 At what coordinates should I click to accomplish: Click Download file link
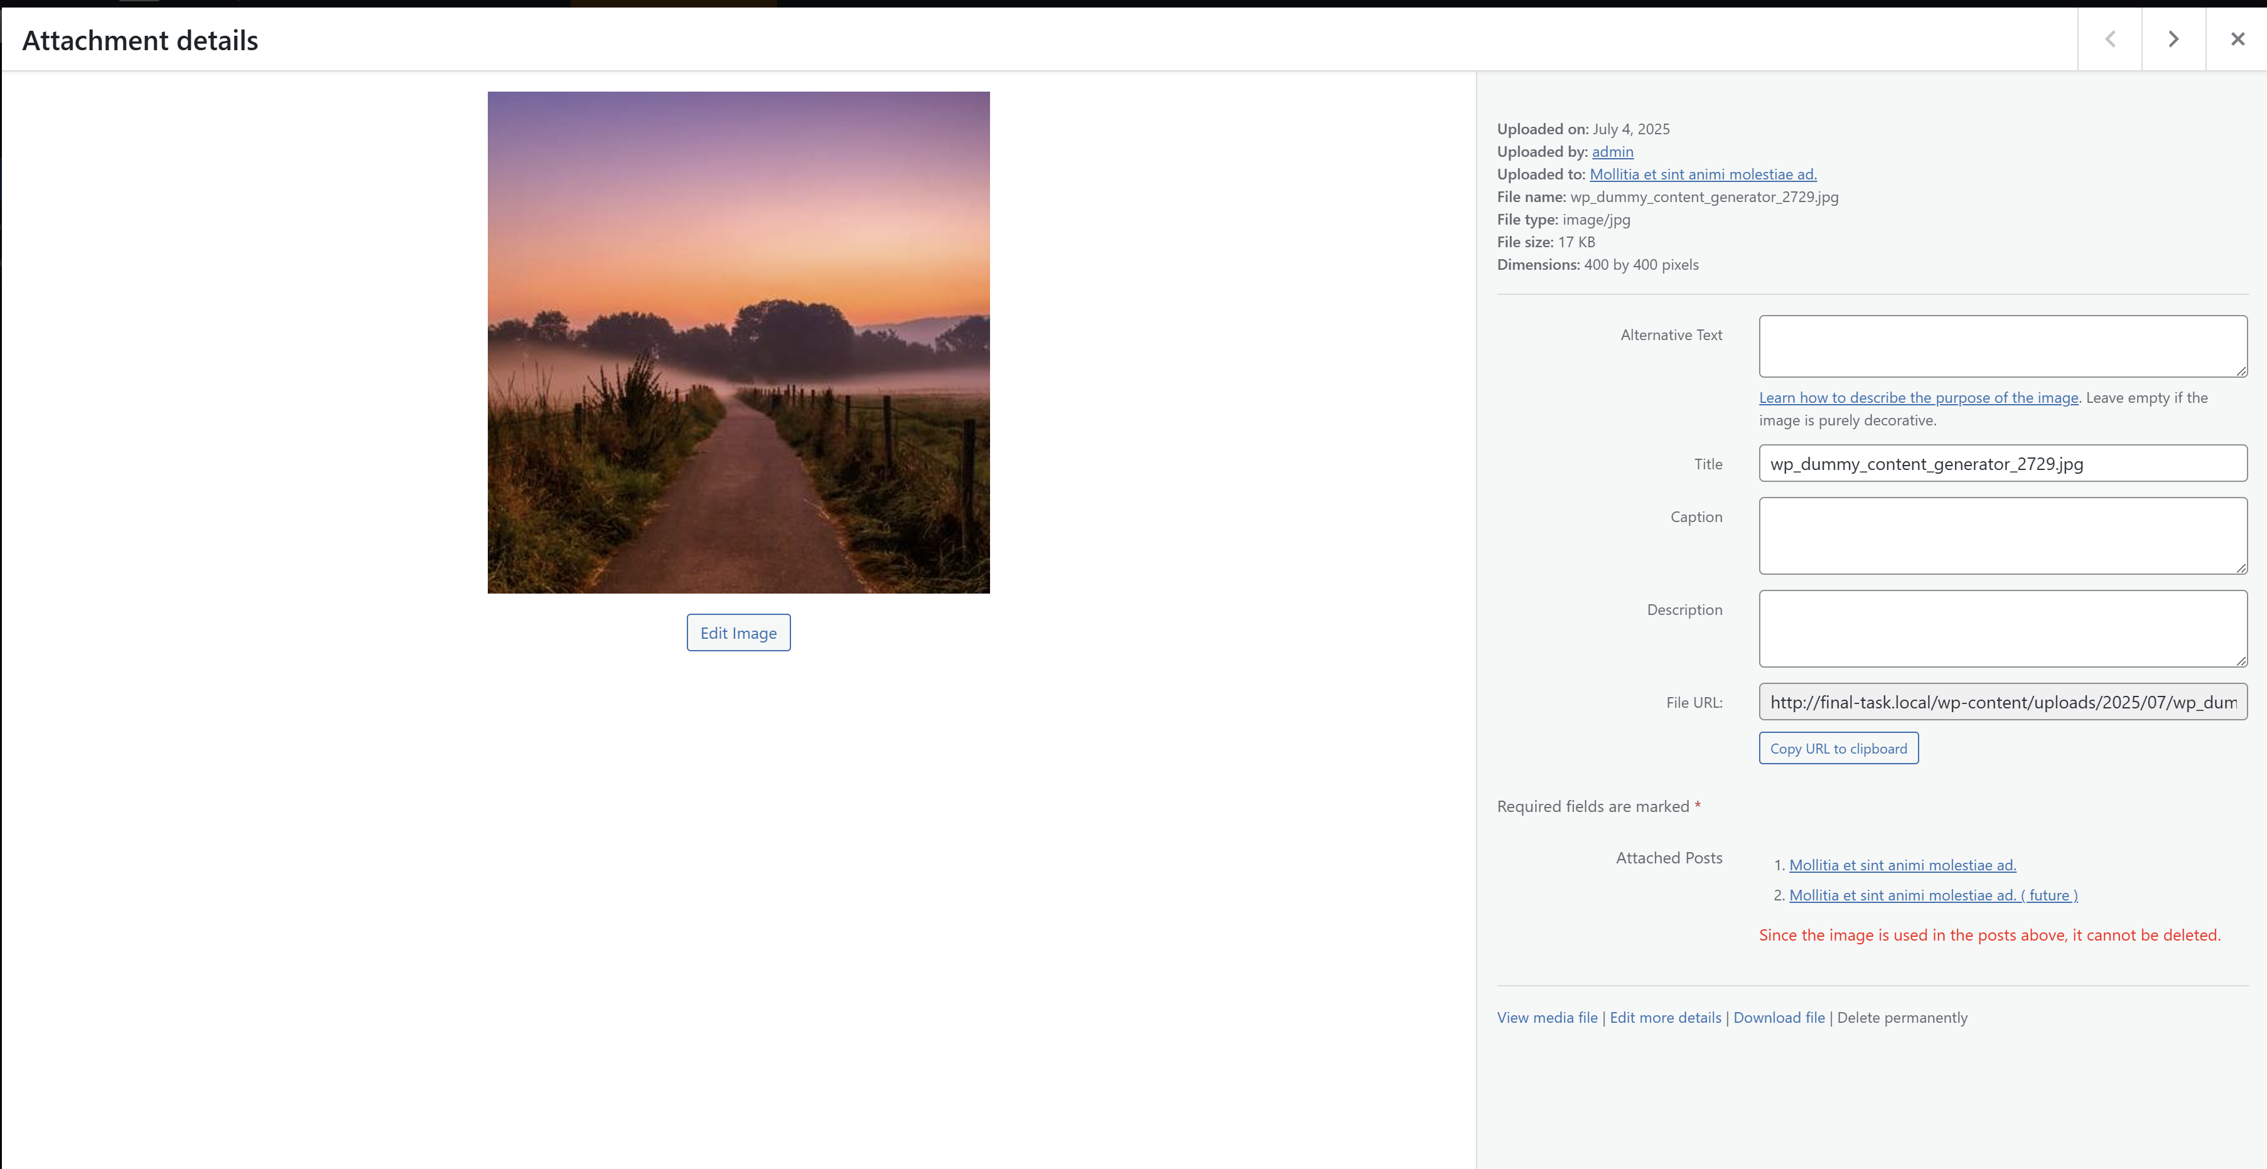[x=1778, y=1018]
